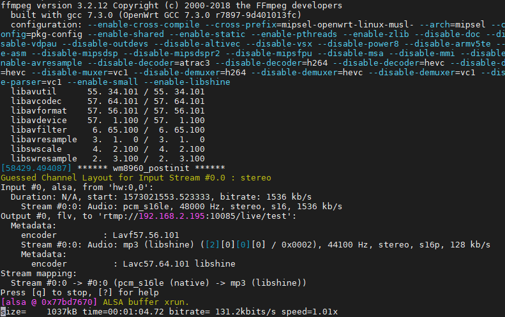Click the '--disable-doc' flag

coord(448,34)
